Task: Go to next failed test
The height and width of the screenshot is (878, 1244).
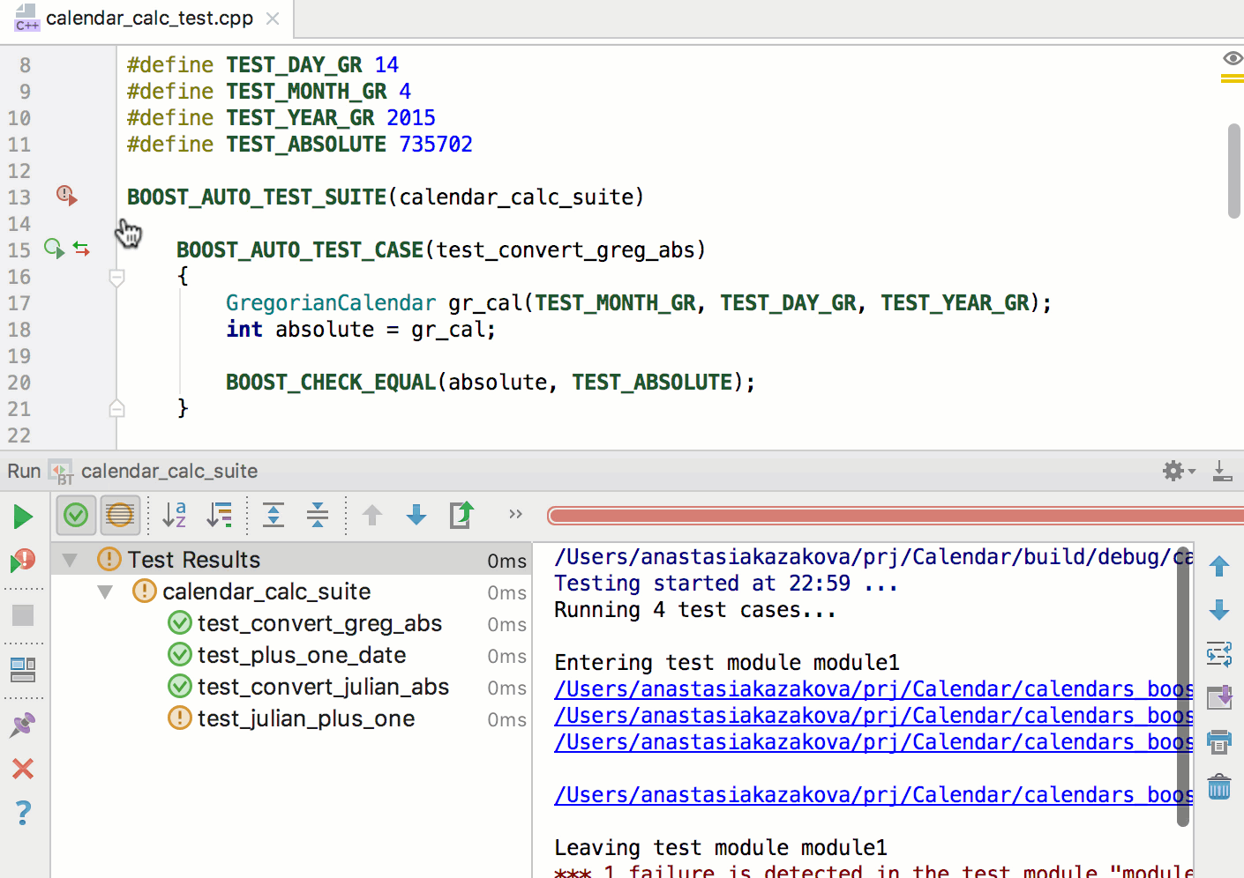Action: (x=416, y=515)
